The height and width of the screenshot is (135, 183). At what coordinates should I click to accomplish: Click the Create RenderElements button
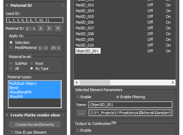35,125
